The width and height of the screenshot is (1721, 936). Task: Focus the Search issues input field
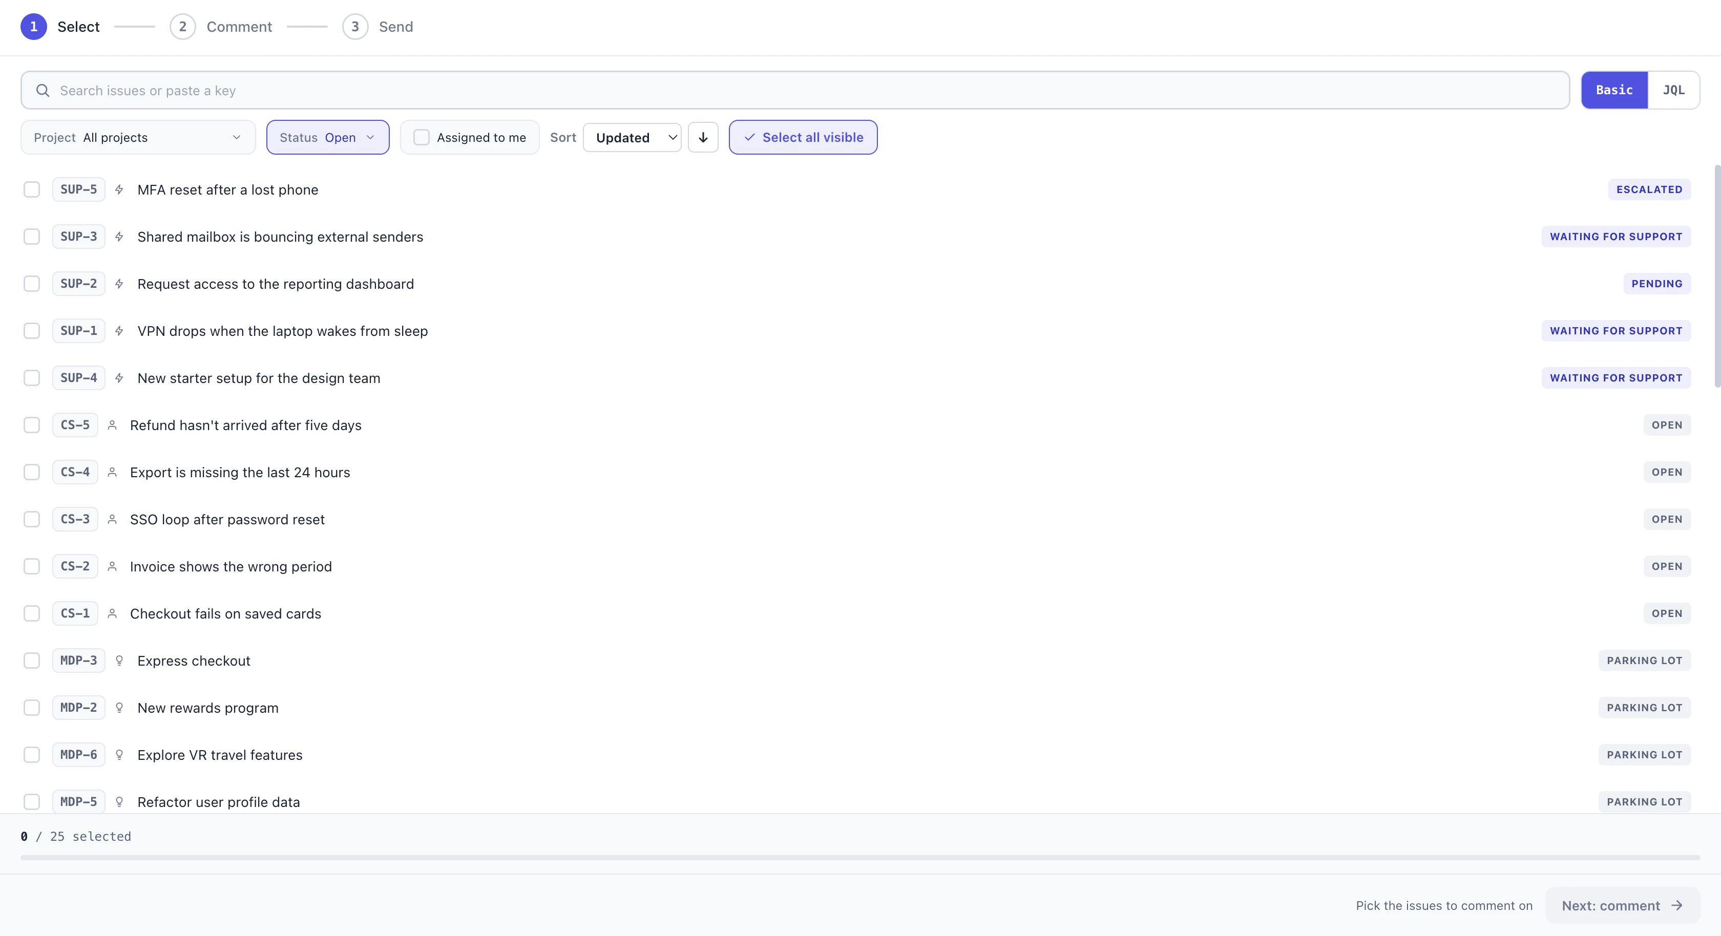point(795,90)
